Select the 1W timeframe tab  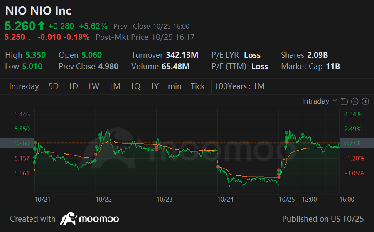[93, 86]
